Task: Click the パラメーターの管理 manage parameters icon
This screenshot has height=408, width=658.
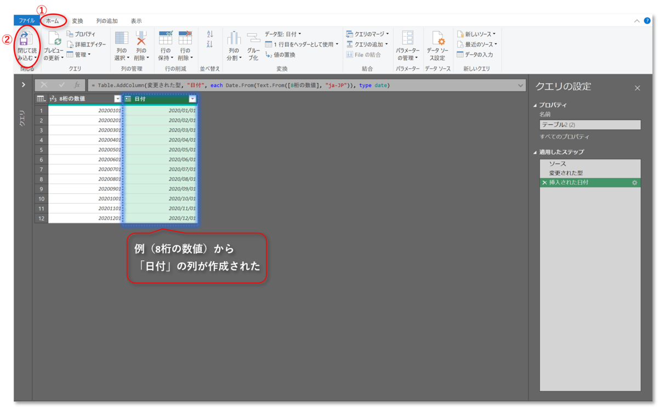Action: click(407, 38)
